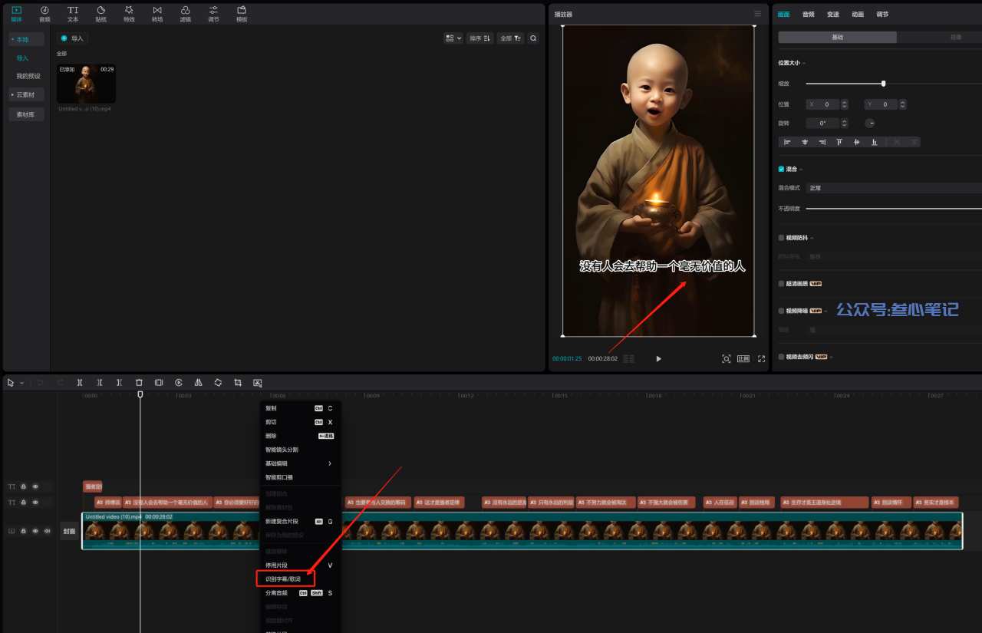Open the 混合模式 blend mode dropdown

coord(894,188)
